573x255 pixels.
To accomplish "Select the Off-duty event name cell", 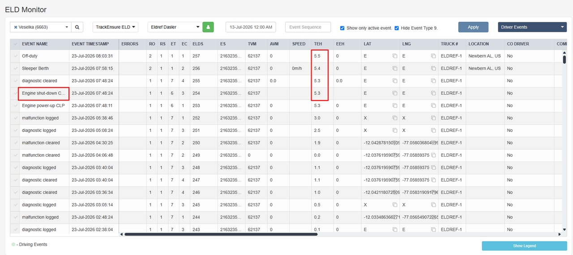I will pos(44,56).
